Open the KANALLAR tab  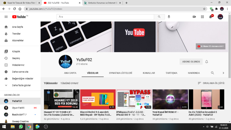[149, 73]
